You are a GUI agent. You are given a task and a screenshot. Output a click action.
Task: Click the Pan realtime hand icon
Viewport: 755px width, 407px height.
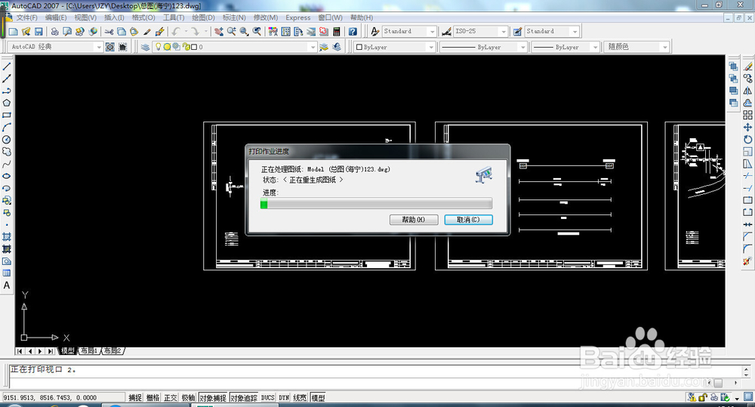coord(219,31)
